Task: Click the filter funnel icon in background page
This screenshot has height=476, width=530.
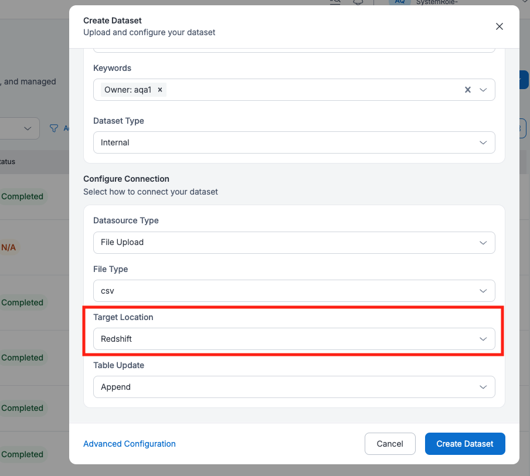Action: pos(54,128)
